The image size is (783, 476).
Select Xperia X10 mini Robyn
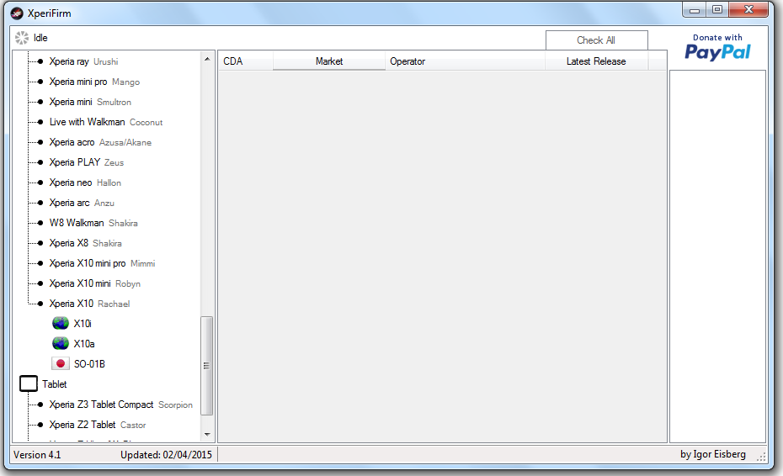pos(95,283)
